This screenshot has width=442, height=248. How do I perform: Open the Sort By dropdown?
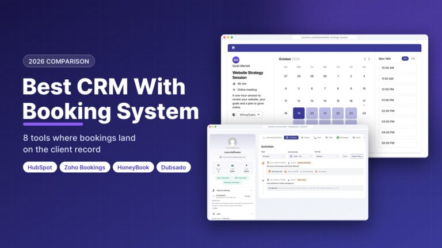click(327, 156)
